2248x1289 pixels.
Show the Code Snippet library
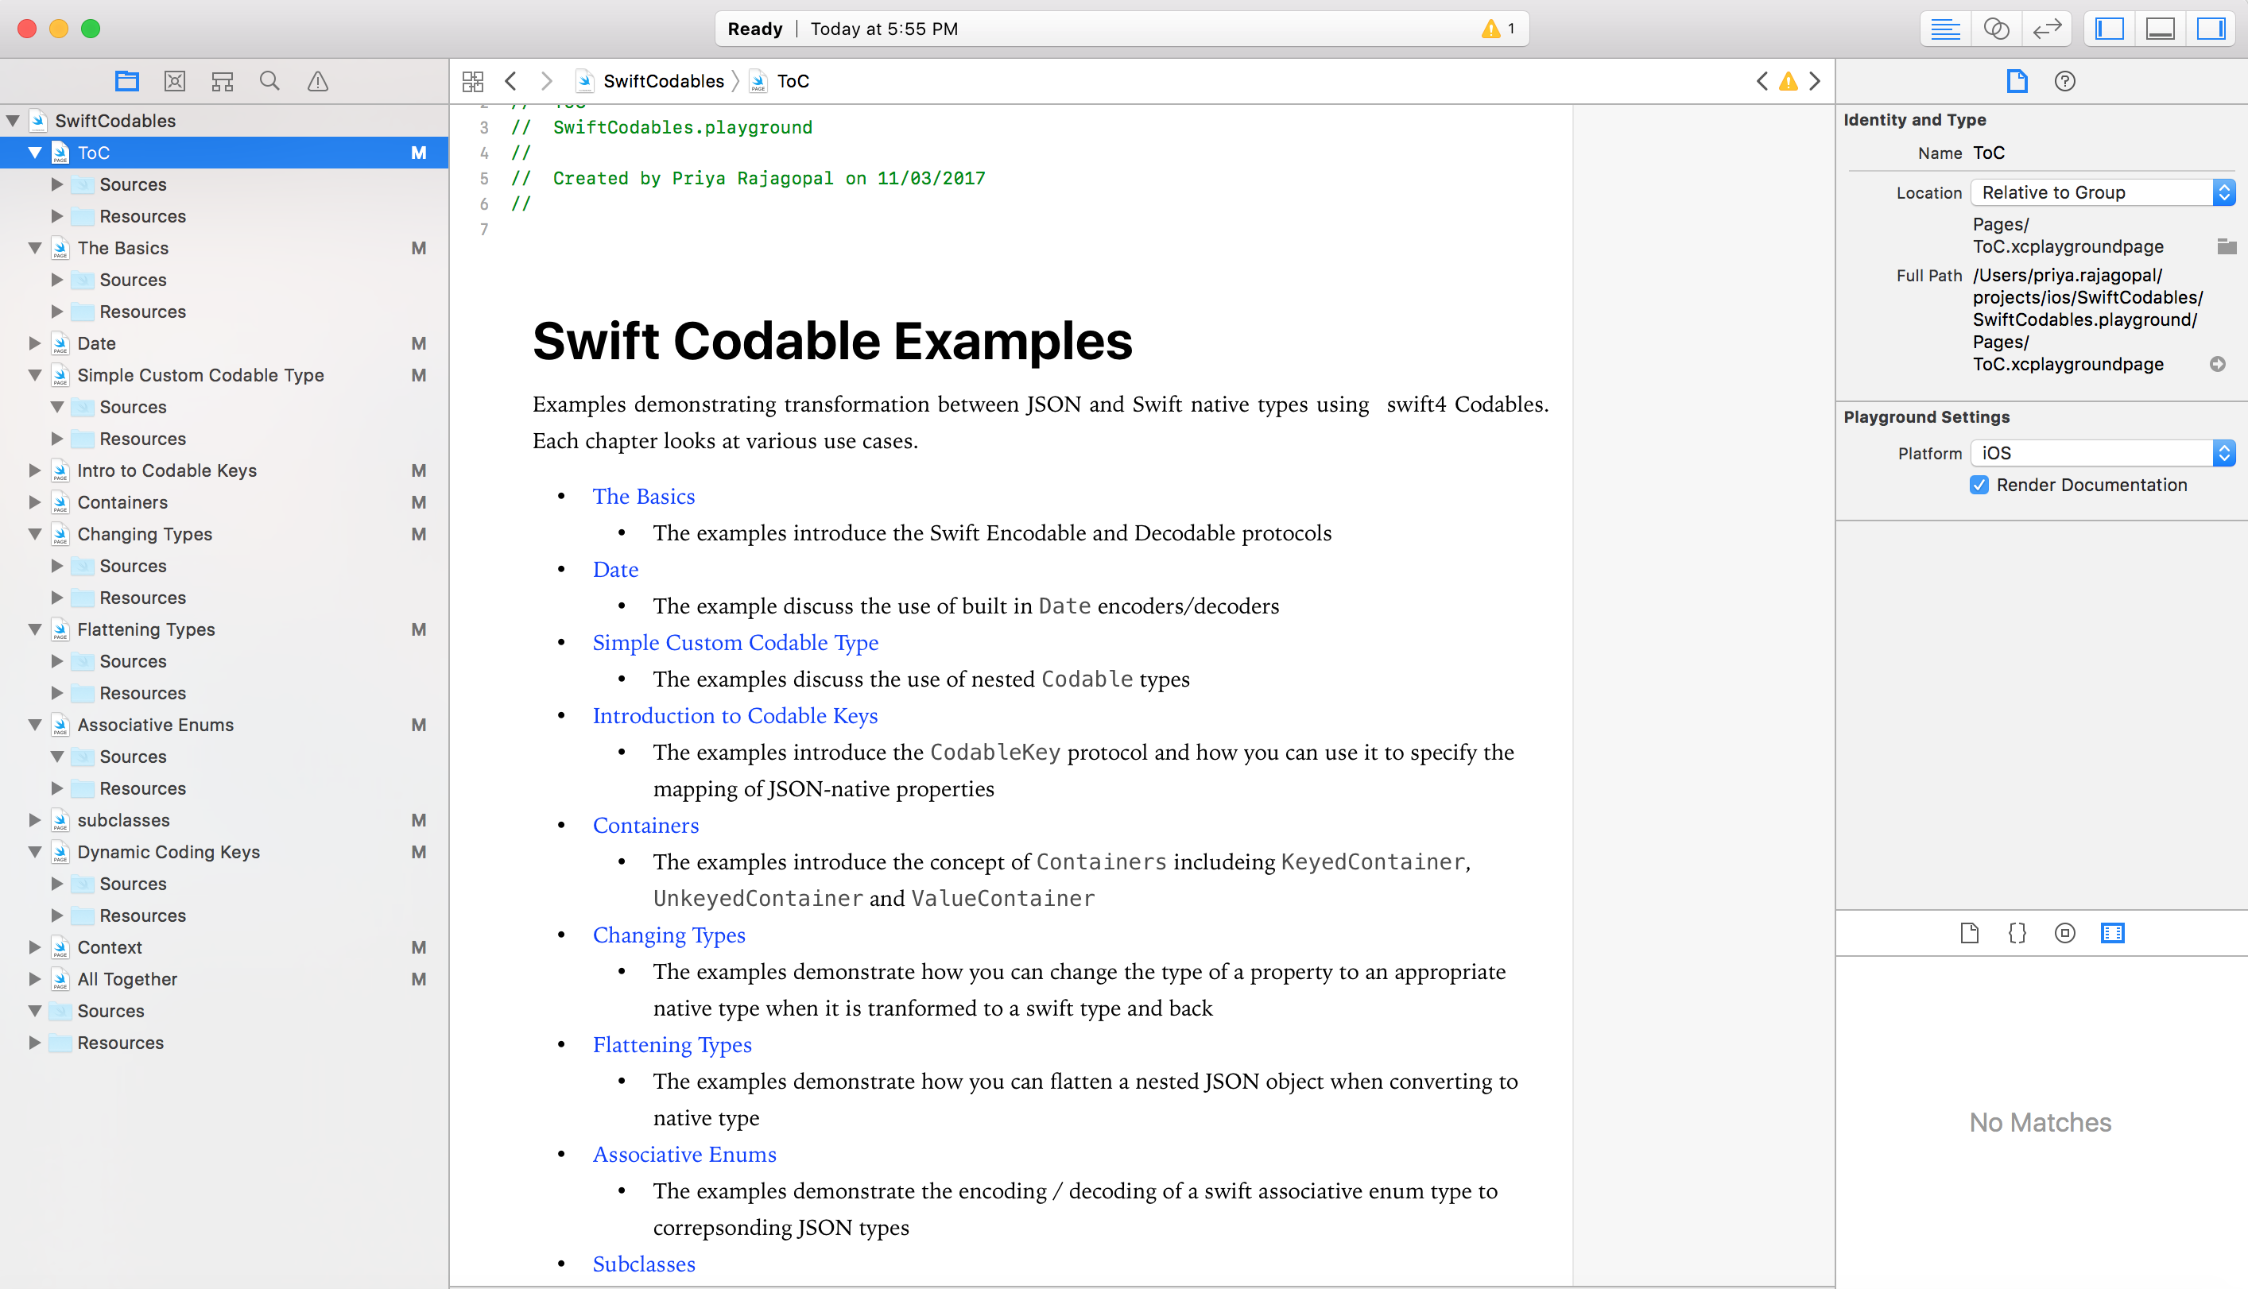coord(2017,933)
